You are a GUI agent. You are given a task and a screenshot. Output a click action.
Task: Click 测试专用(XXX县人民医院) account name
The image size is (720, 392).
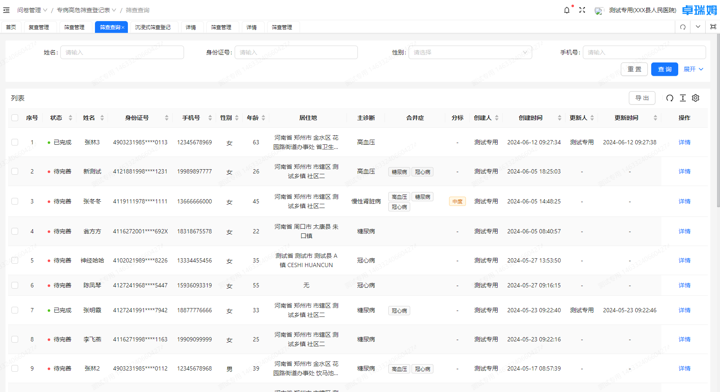pyautogui.click(x=642, y=10)
